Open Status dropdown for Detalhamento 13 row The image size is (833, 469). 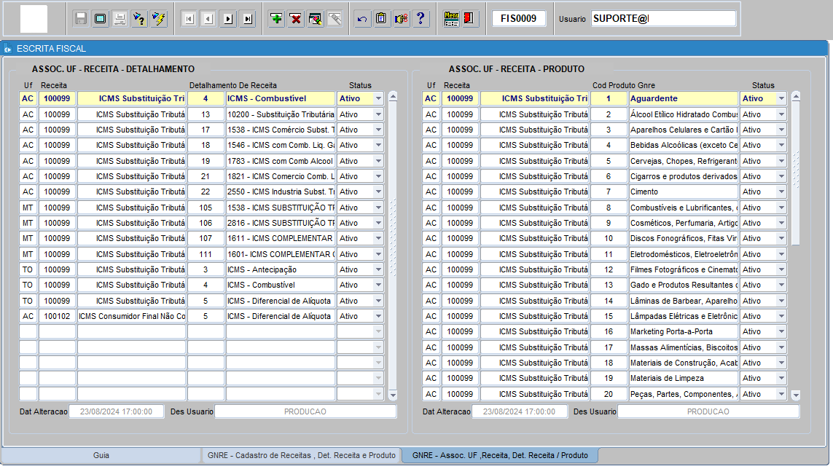378,114
